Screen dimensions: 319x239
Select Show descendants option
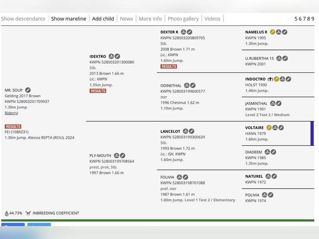pos(23,19)
